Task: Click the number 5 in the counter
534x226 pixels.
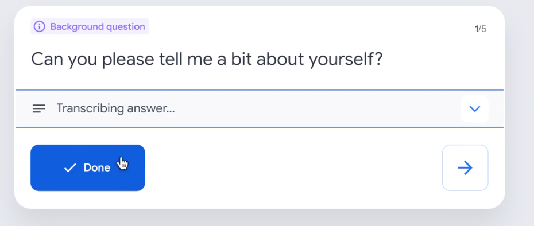Action: tap(484, 29)
